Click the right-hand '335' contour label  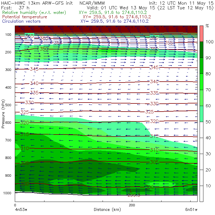154,93
